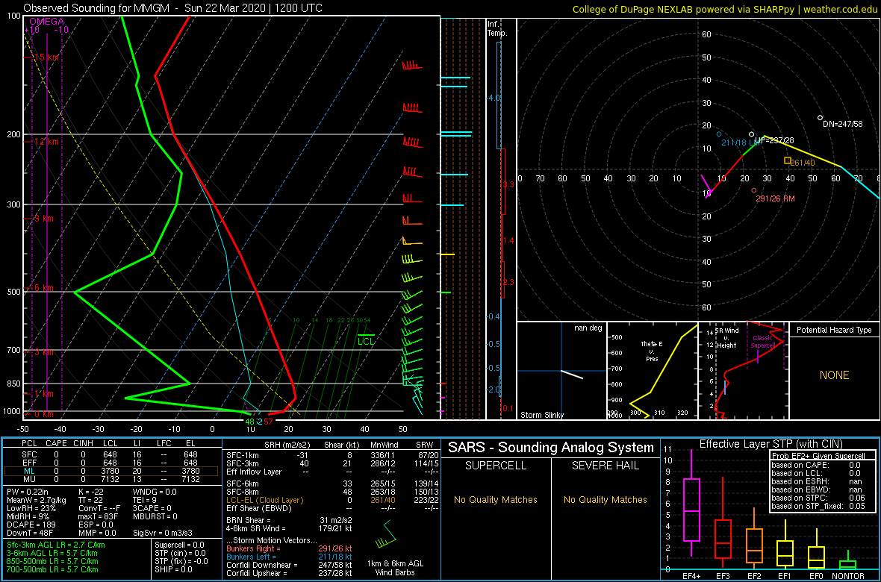Screen dimensions: 881x582
Task: Select the red EF3 box plot
Action: [722, 522]
